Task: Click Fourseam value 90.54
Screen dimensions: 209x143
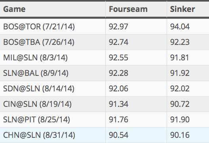Action: 118,135
